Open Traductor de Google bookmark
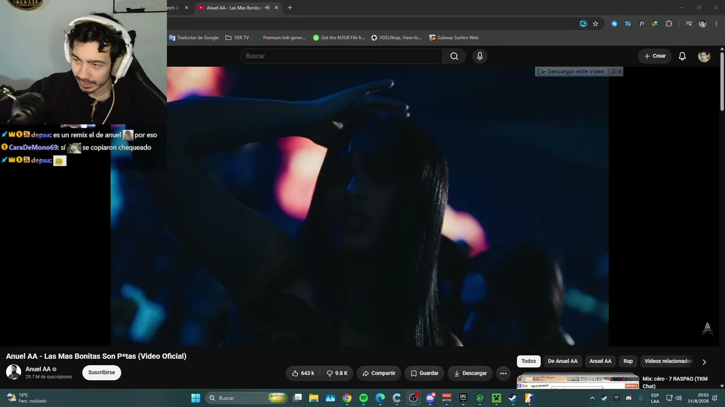Image resolution: width=725 pixels, height=407 pixels. pyautogui.click(x=194, y=38)
